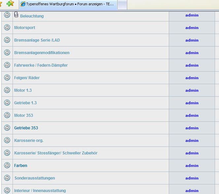Open the Interieur / Innenausstattung topic
219x194 pixels.
click(40, 191)
